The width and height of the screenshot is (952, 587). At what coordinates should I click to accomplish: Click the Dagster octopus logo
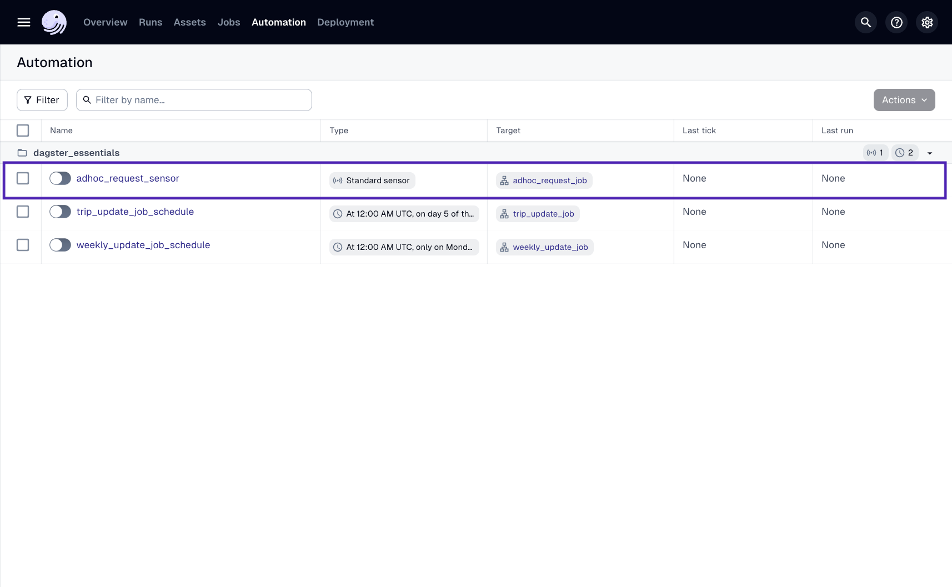tap(54, 22)
